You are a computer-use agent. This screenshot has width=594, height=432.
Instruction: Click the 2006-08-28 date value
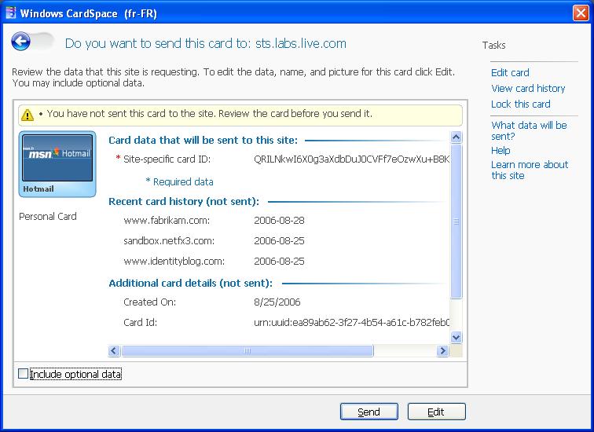coord(279,221)
